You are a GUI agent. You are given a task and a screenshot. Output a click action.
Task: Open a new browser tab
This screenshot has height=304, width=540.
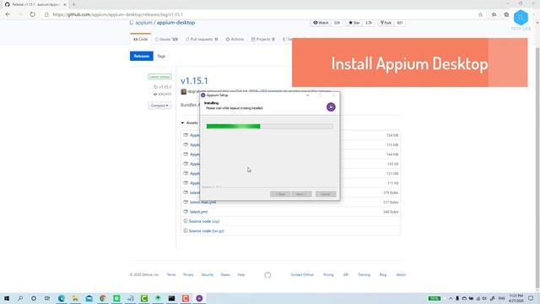coord(73,4)
